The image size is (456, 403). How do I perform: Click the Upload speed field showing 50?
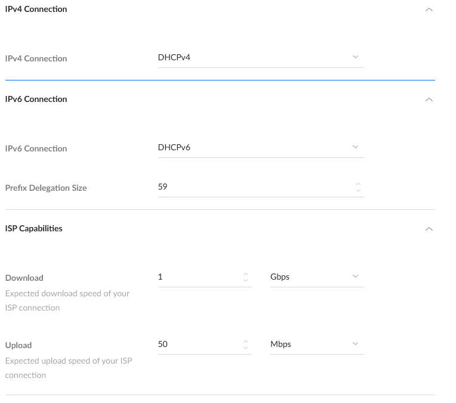pos(197,344)
